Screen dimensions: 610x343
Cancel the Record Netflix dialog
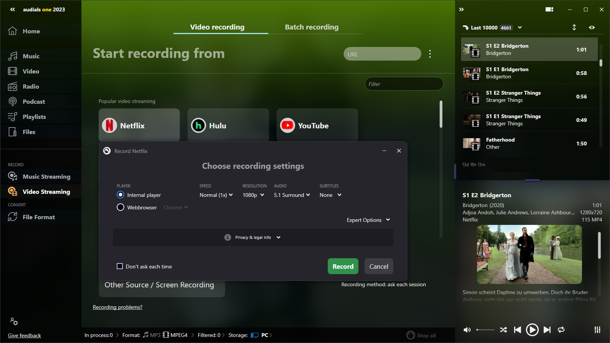[x=379, y=266]
